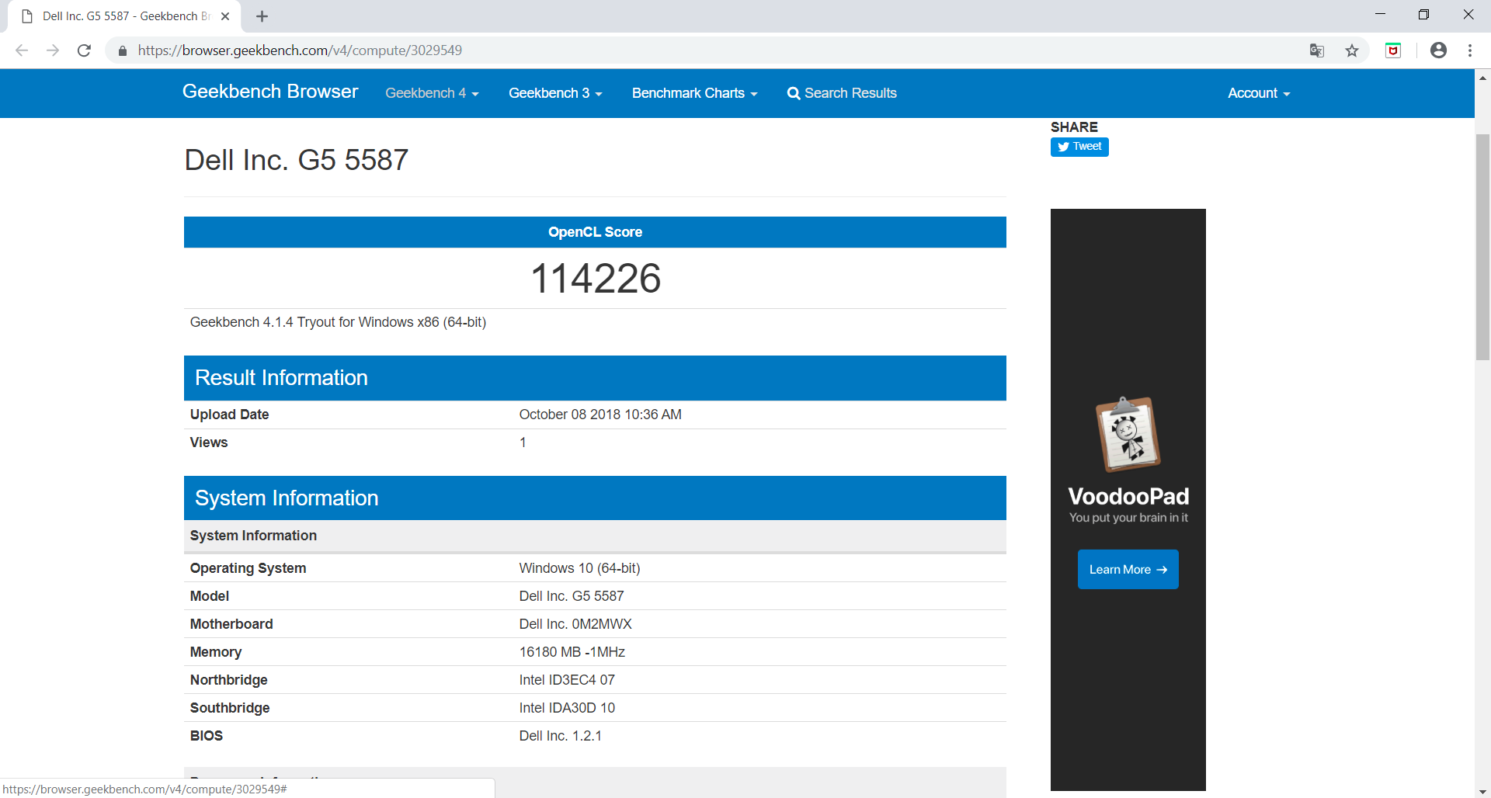This screenshot has width=1491, height=798.
Task: Open the Google Translate icon in address bar
Action: (1317, 50)
